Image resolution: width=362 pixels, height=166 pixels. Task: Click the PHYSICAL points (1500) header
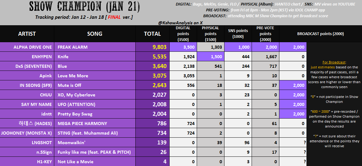(210, 34)
